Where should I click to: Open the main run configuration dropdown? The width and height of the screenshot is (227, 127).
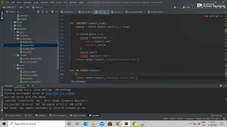(188, 7)
